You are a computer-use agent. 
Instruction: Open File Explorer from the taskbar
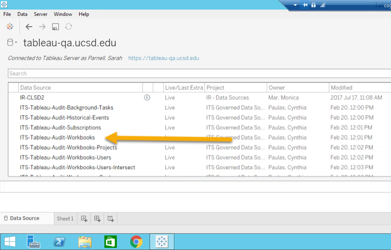[x=85, y=242]
